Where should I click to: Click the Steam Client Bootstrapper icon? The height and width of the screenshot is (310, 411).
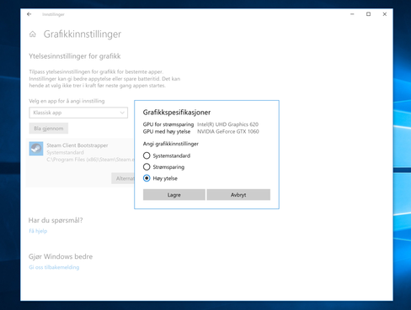click(36, 149)
